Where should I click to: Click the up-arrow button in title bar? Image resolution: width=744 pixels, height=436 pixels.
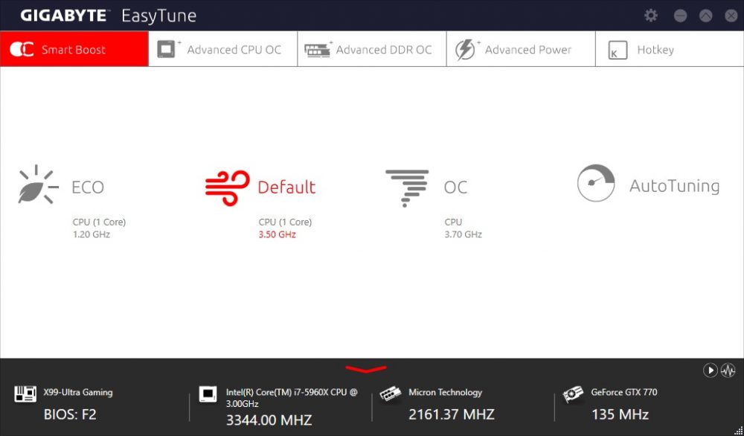click(x=705, y=16)
